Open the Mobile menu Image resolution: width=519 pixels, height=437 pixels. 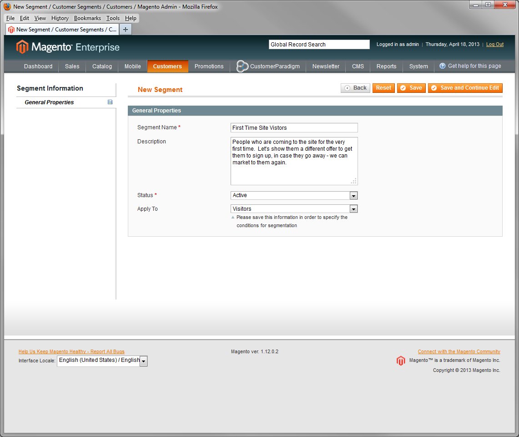click(133, 66)
